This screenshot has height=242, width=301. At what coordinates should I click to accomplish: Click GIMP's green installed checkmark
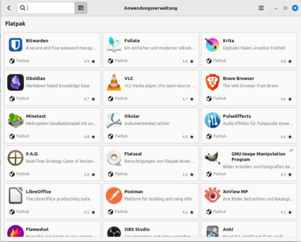click(292, 150)
